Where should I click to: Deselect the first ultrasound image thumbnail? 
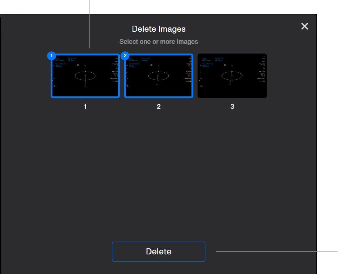tap(85, 76)
